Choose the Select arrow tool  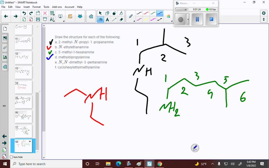coord(100,13)
